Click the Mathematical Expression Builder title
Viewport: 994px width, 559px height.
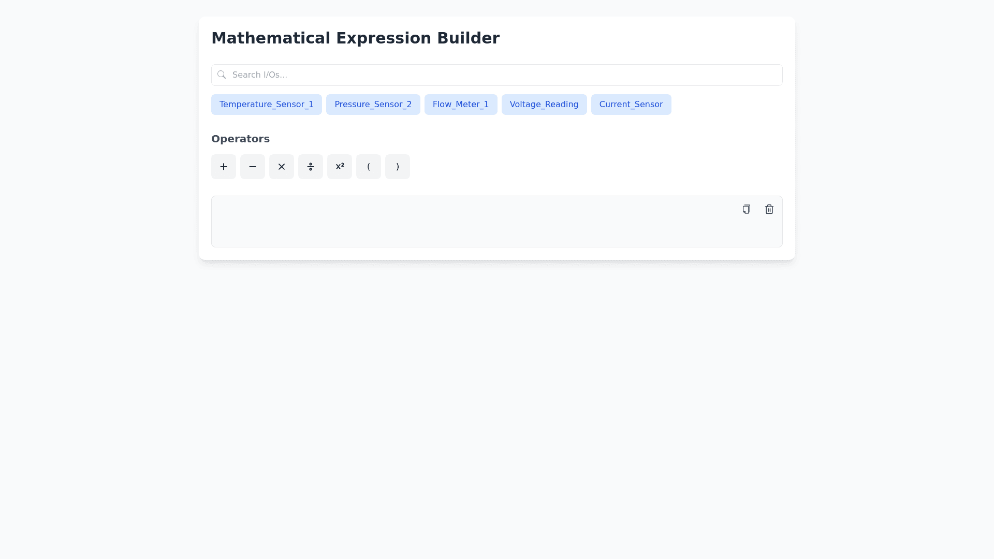click(x=355, y=38)
